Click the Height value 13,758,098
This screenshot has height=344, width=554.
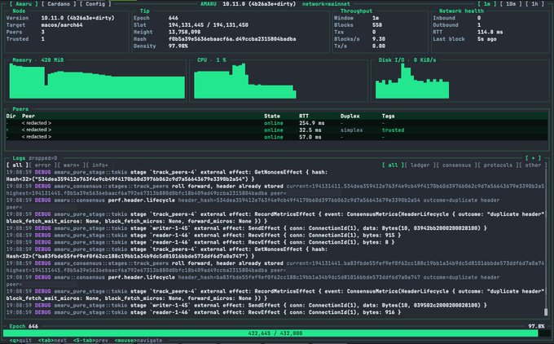[x=184, y=32]
